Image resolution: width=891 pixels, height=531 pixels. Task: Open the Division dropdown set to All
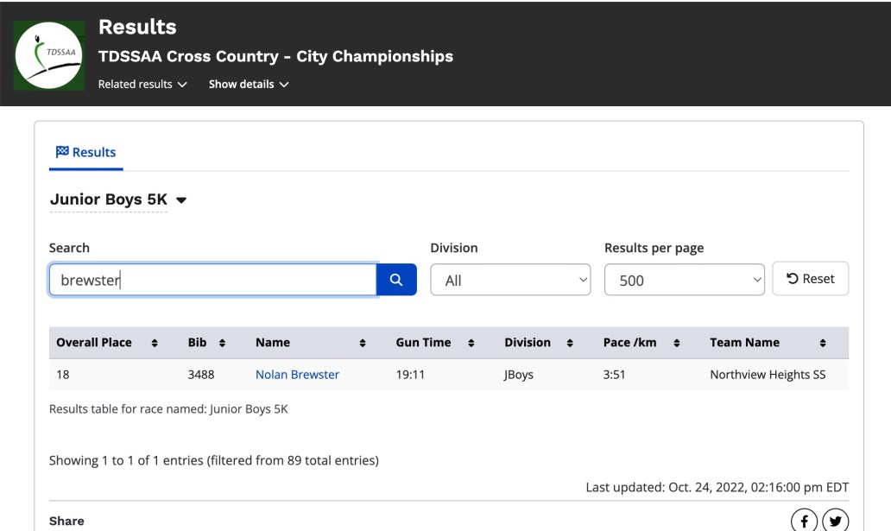510,280
